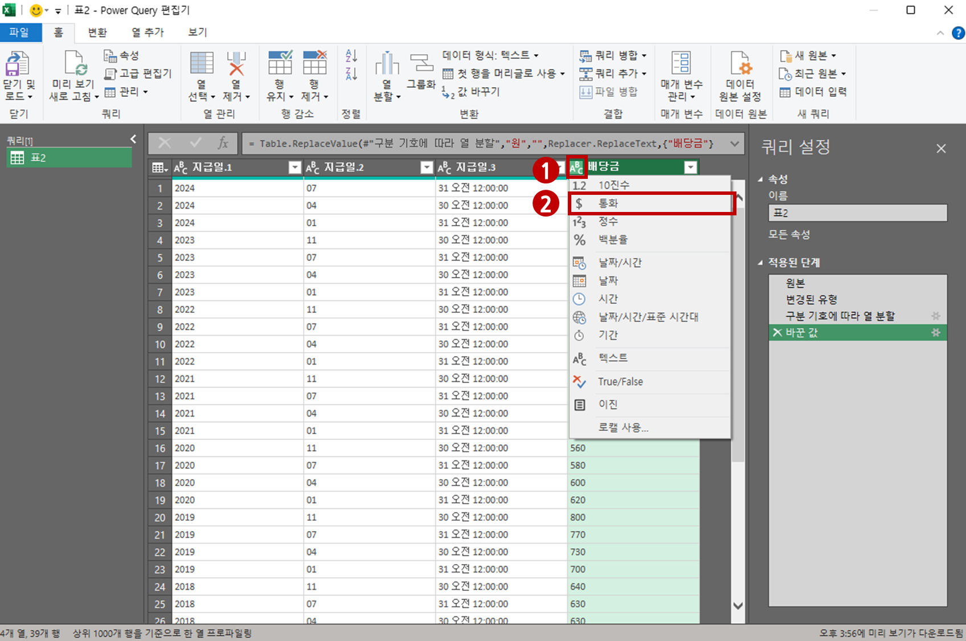Click the 데이터 입력 button
Image resolution: width=966 pixels, height=641 pixels.
[x=813, y=92]
